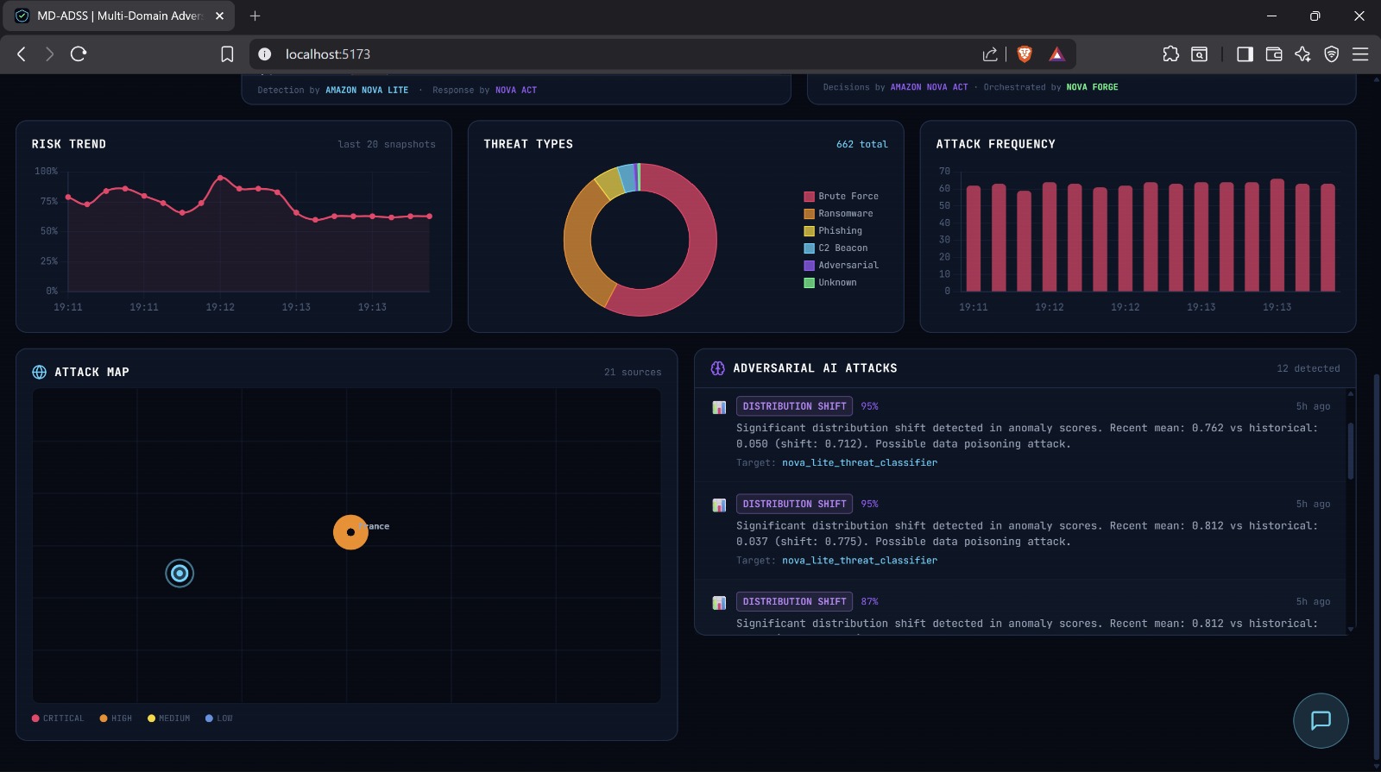The width and height of the screenshot is (1381, 772).
Task: Reload the page with refresh icon
Action: point(79,54)
